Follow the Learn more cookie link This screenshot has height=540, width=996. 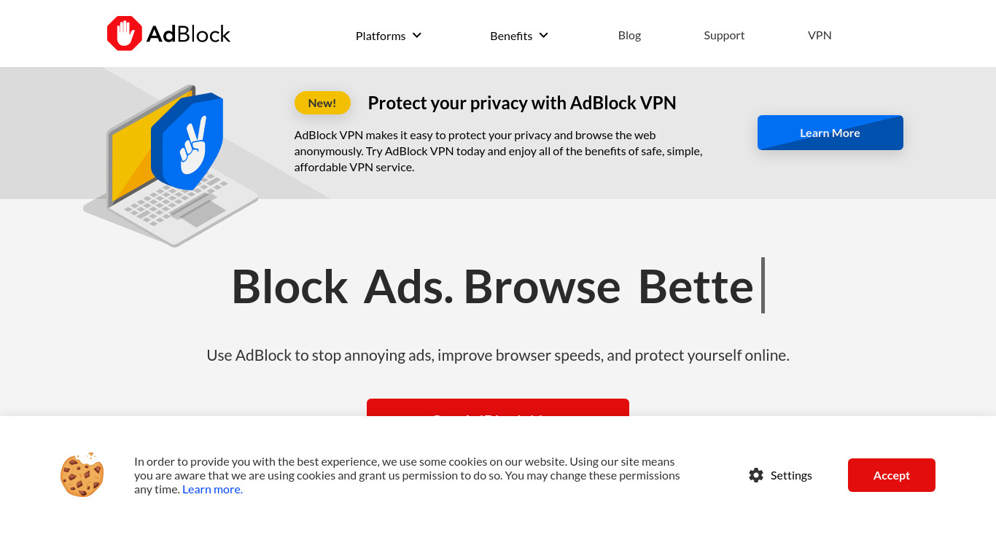click(212, 489)
